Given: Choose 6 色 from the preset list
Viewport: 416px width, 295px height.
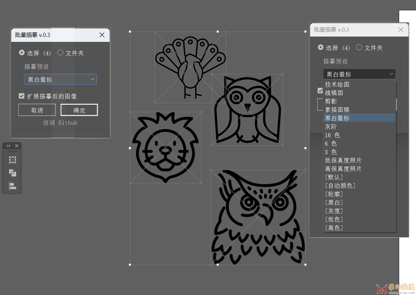Looking at the screenshot, I should [x=359, y=143].
